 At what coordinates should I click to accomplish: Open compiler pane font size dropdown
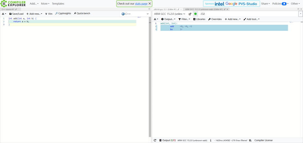(x=156, y=19)
